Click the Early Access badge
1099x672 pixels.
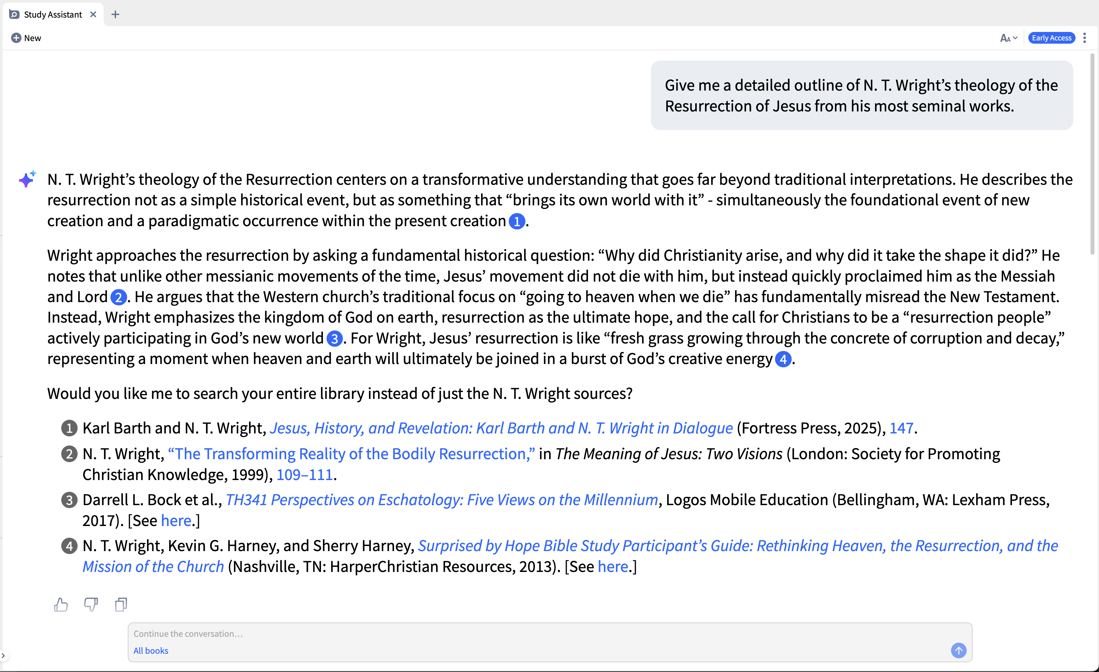click(1051, 38)
